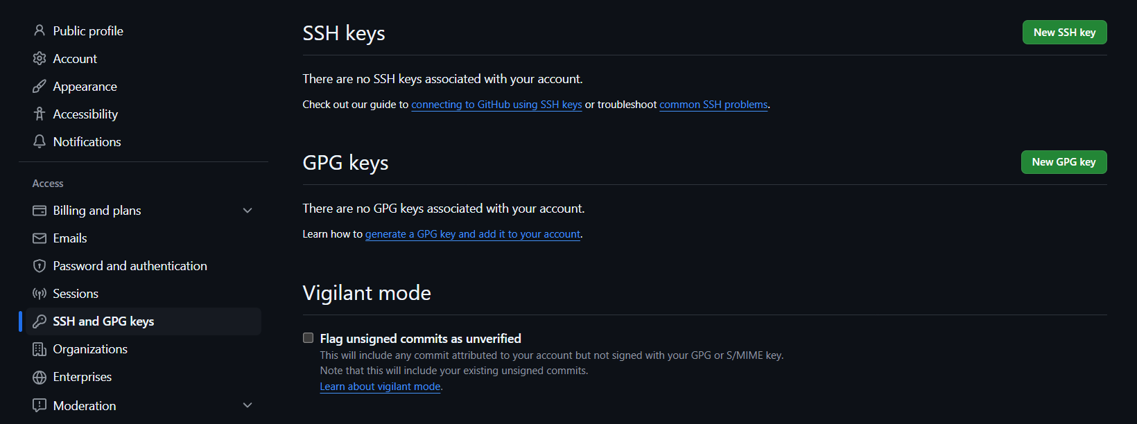Select SSH and GPG keys item

pos(144,321)
